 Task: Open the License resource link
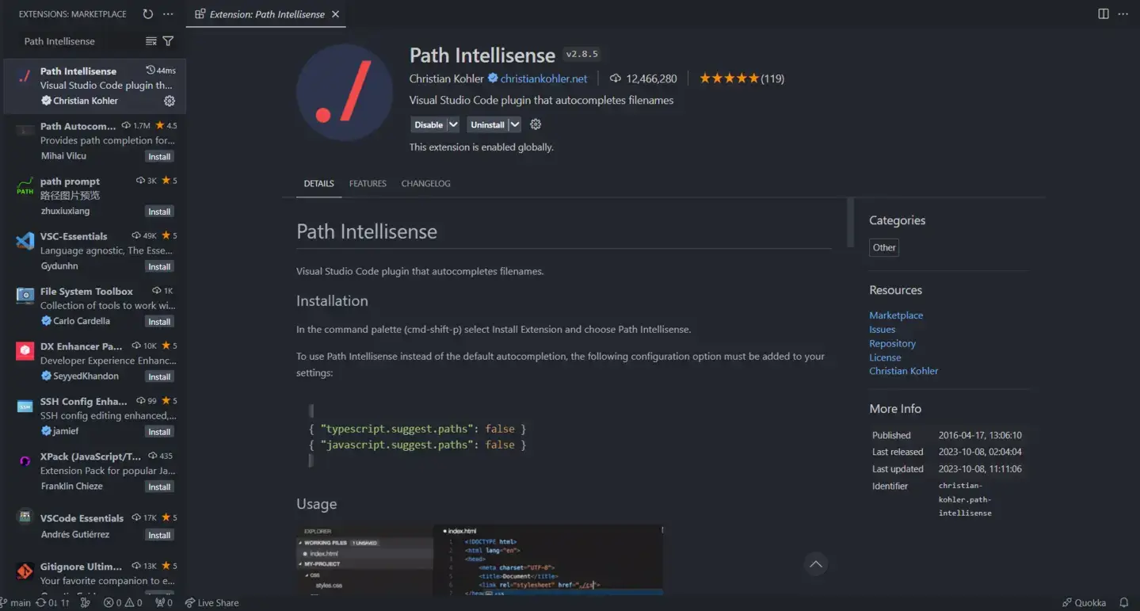coord(885,357)
